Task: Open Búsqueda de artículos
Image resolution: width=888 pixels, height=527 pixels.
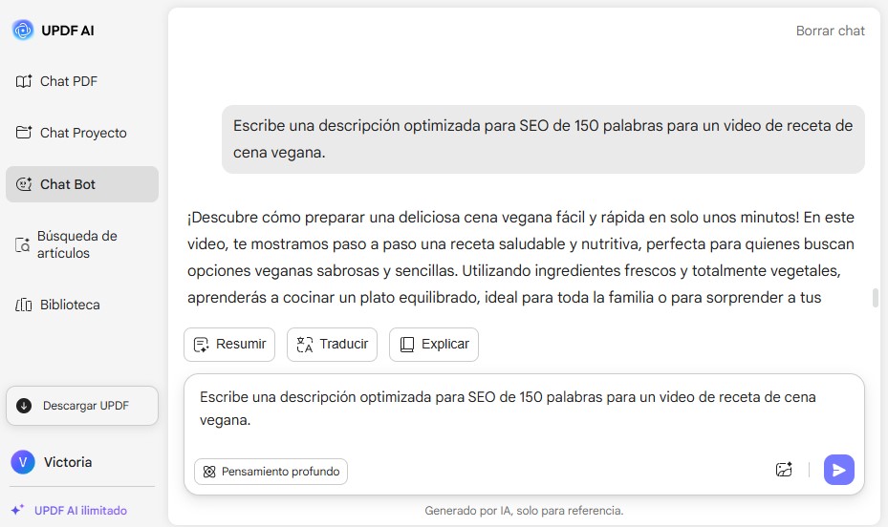Action: pyautogui.click(x=66, y=244)
